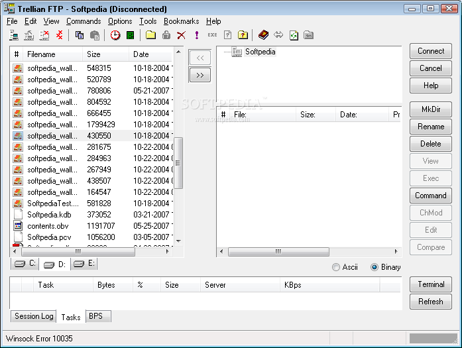Click the Delete button
The image size is (462, 348).
point(430,144)
